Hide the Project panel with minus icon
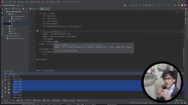The height and width of the screenshot is (105, 188). (x=26, y=9)
